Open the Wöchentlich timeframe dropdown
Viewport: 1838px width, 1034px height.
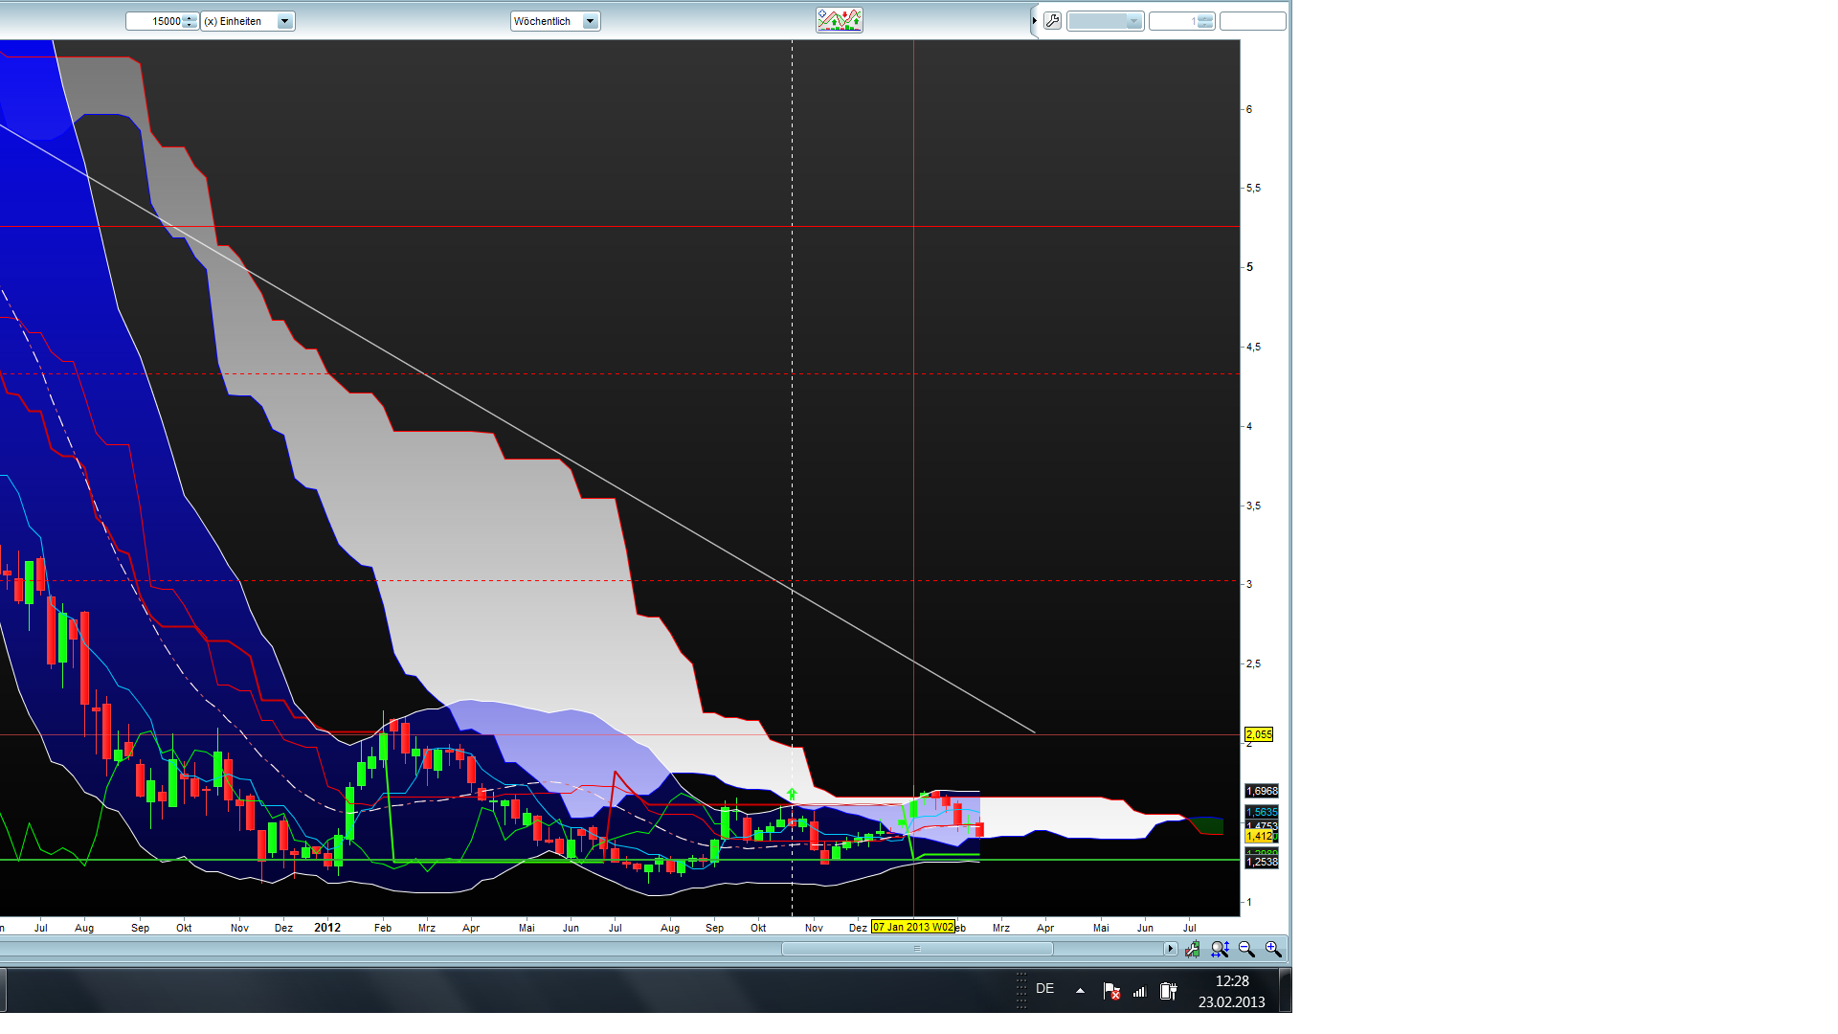(590, 21)
